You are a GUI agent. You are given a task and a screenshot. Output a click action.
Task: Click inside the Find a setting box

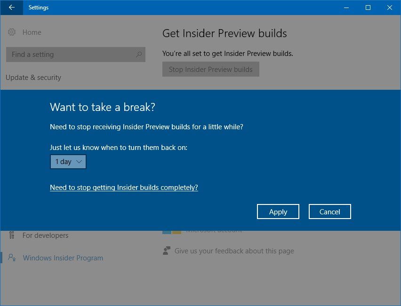[71, 55]
